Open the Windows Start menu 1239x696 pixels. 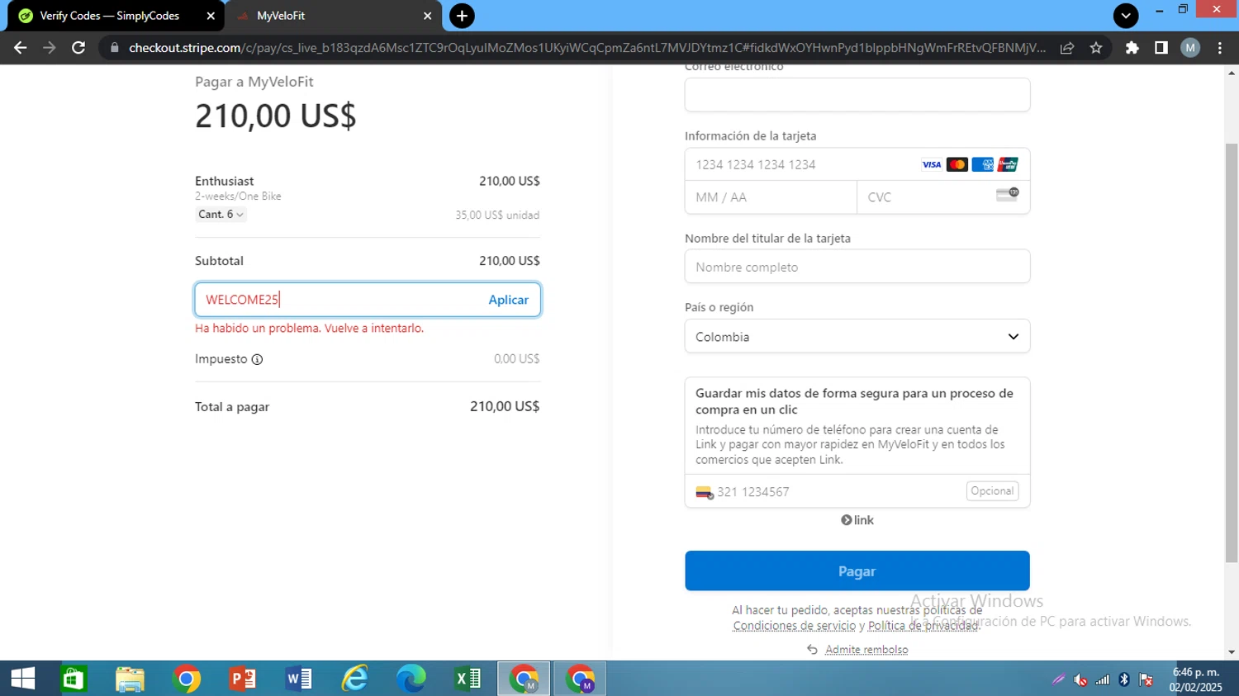pos(23,679)
